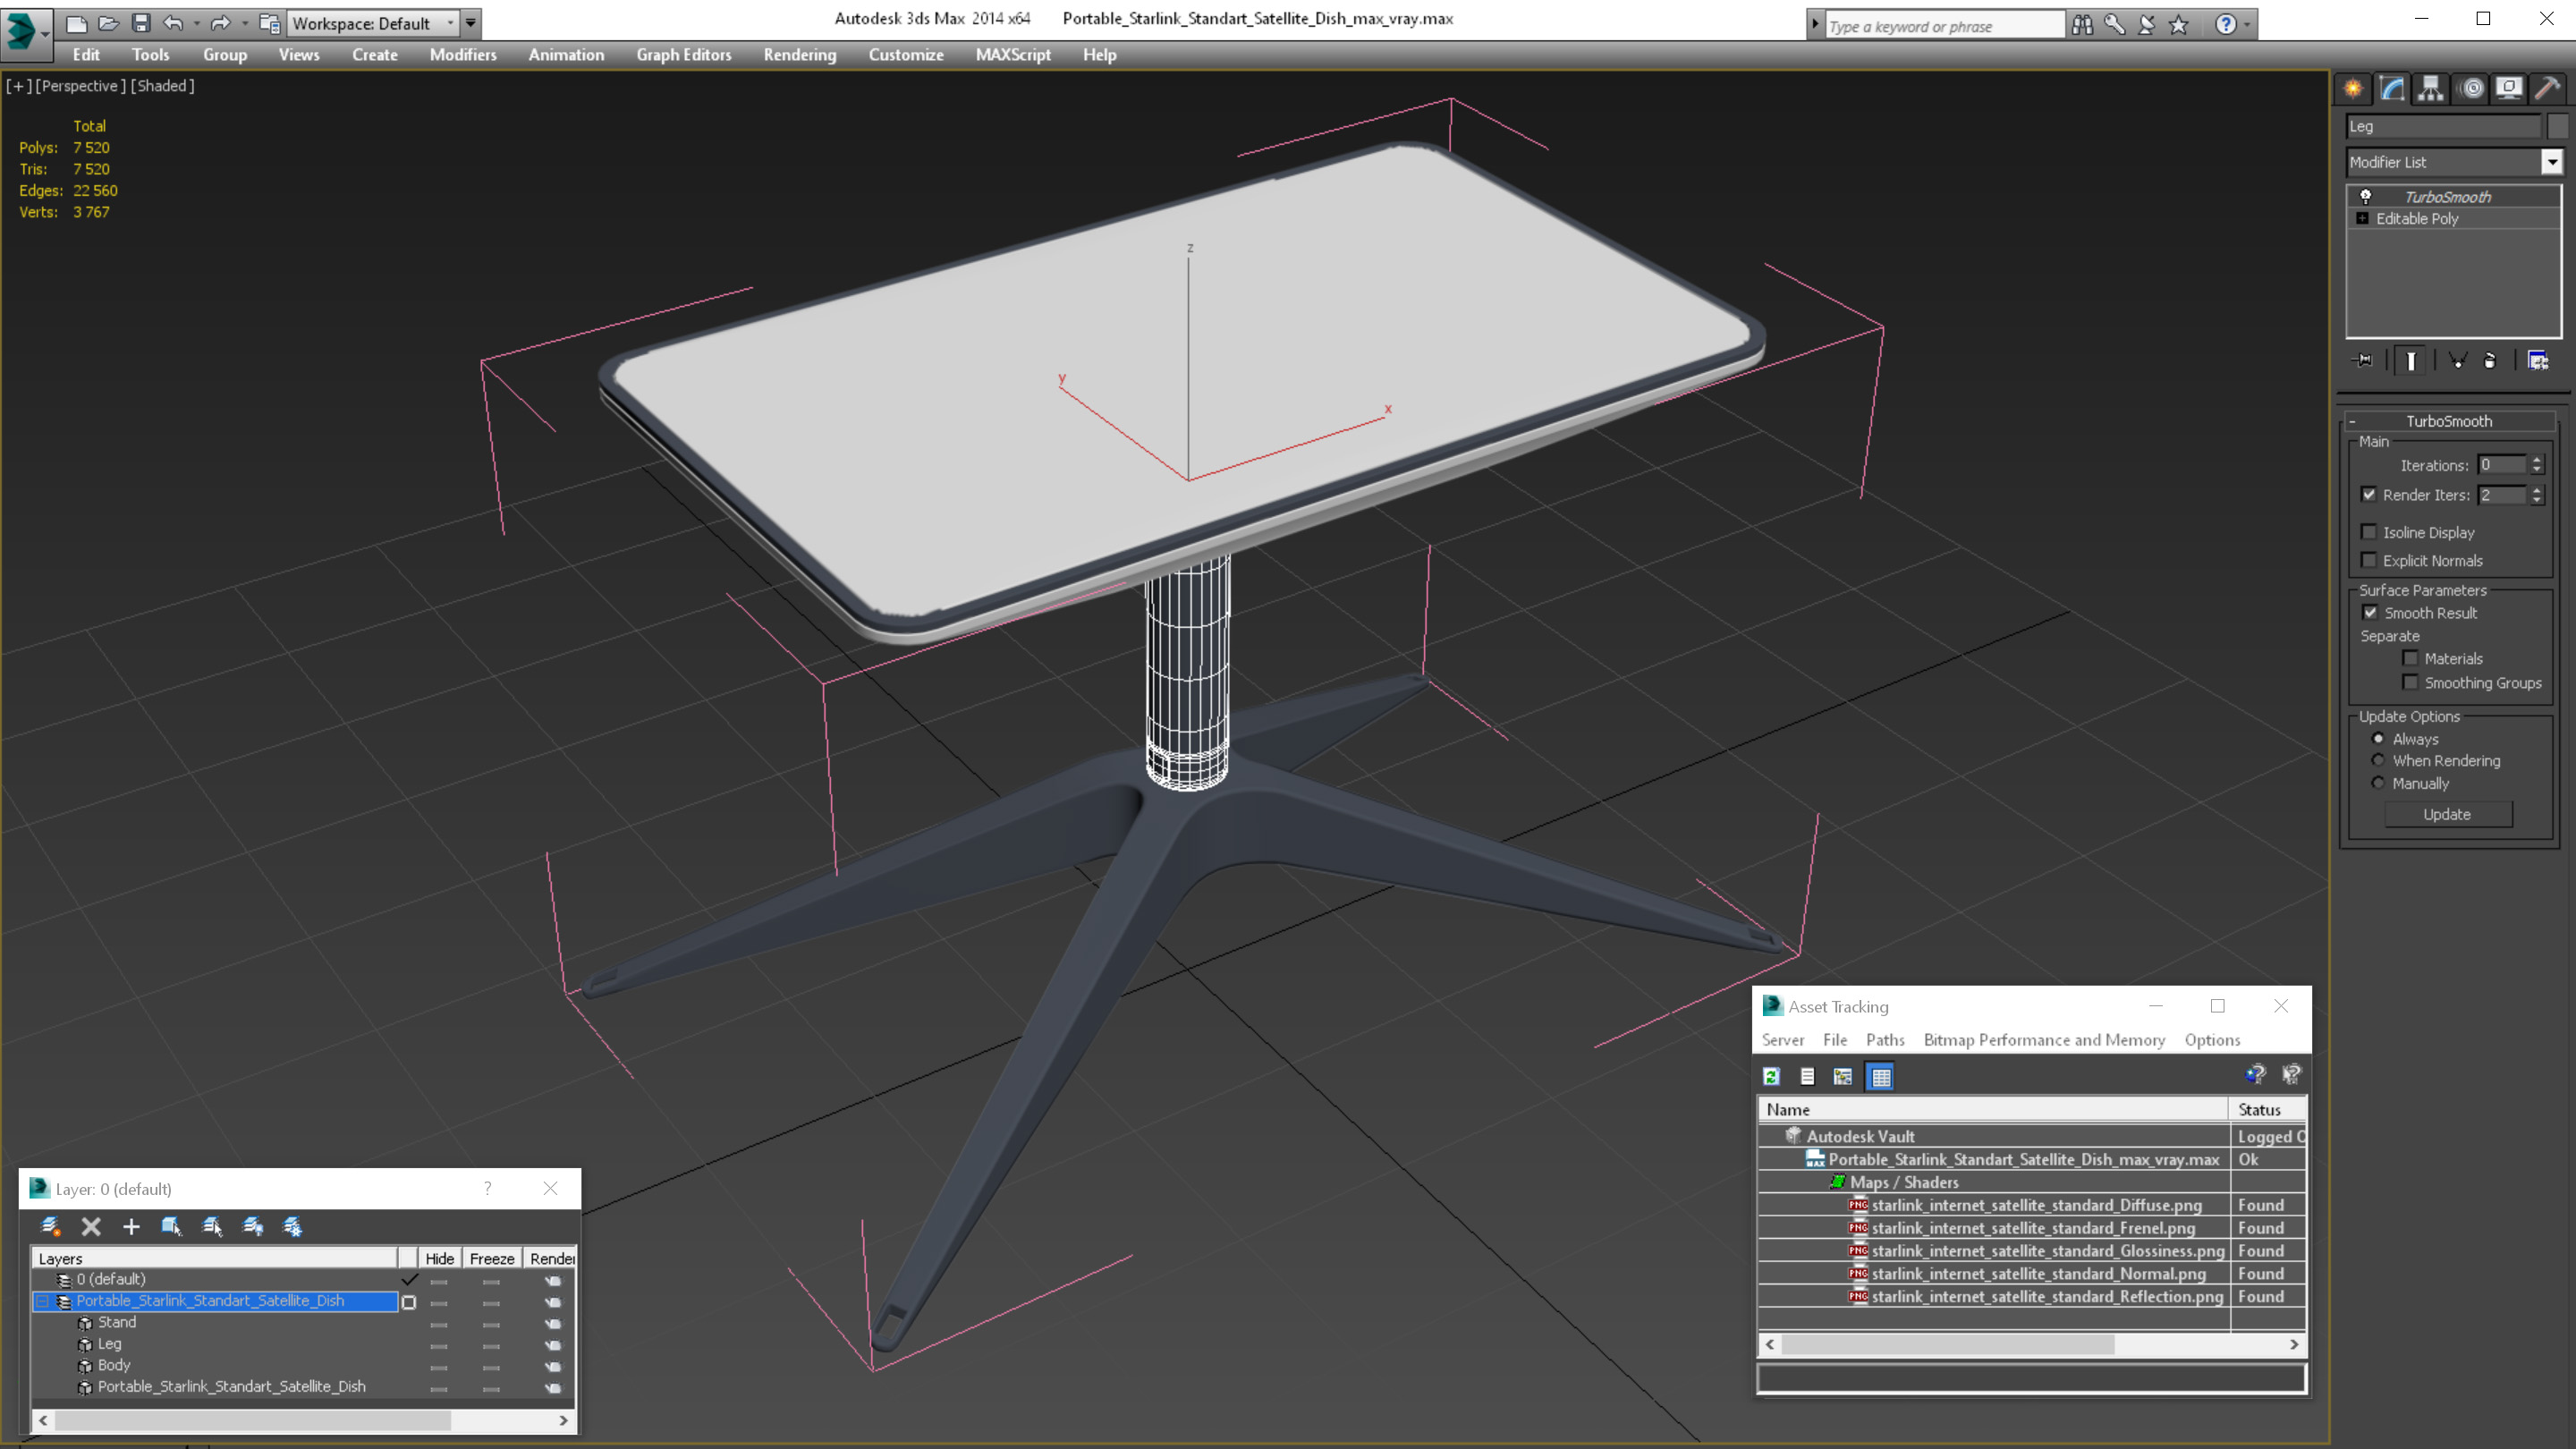This screenshot has height=1449, width=2576.
Task: Open the Display command panel tab
Action: tap(2509, 89)
